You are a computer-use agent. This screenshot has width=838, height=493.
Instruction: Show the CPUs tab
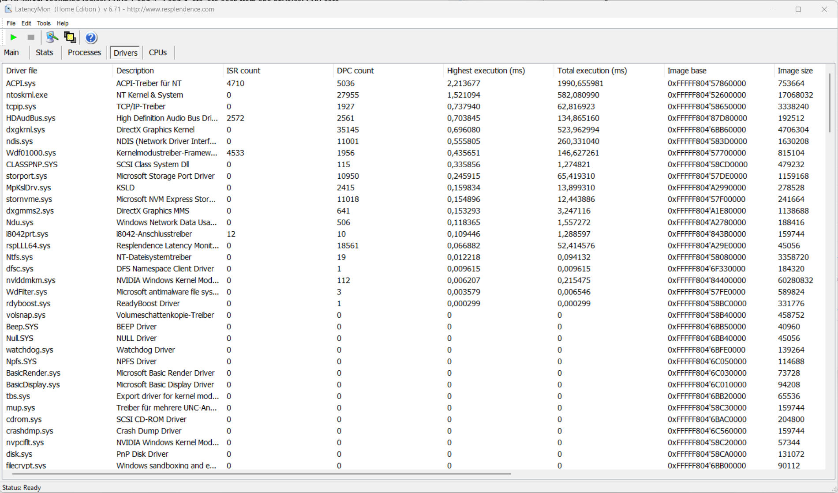coord(157,53)
